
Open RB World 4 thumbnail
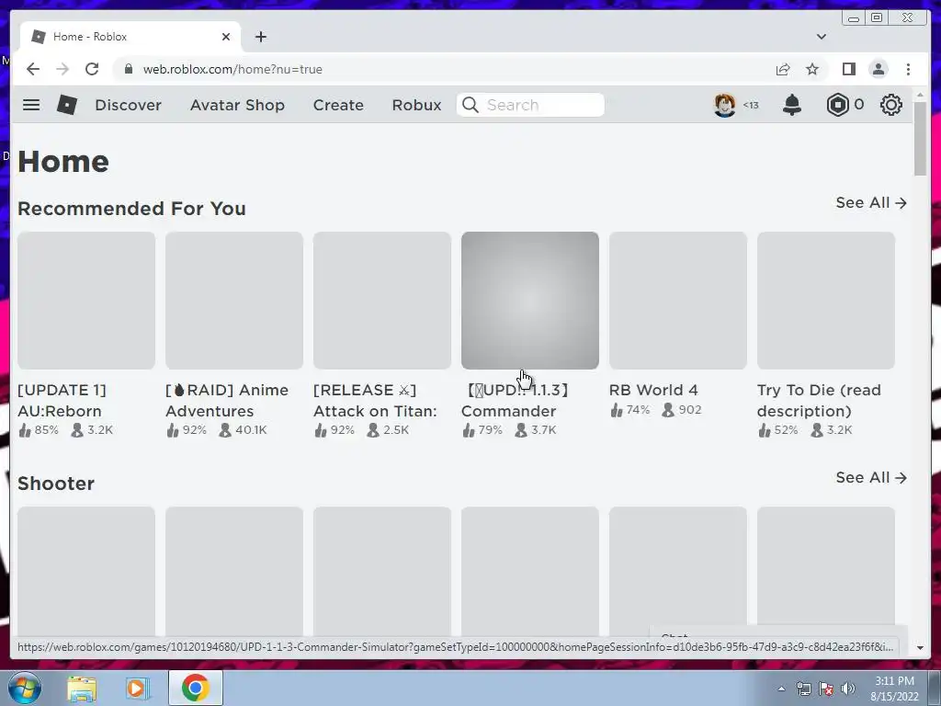pos(678,301)
